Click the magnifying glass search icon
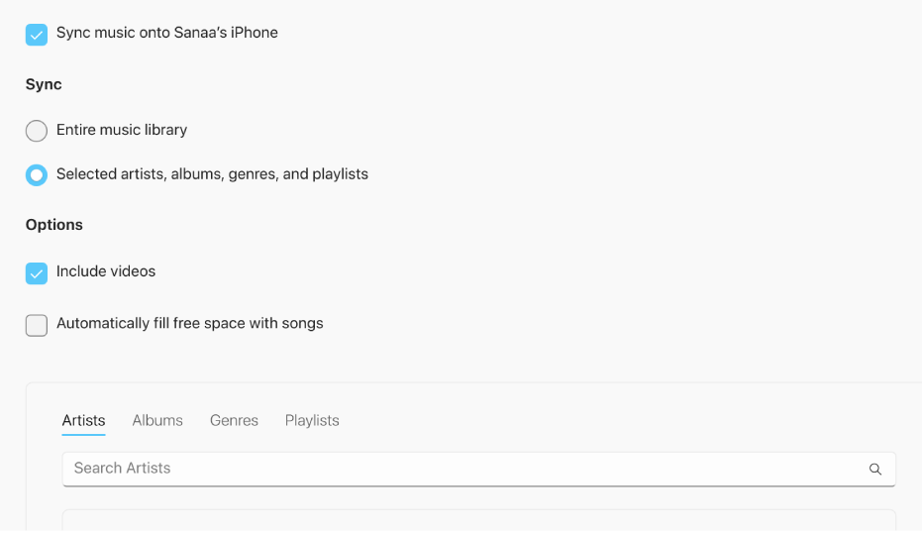Image resolution: width=923 pixels, height=533 pixels. pos(874,470)
